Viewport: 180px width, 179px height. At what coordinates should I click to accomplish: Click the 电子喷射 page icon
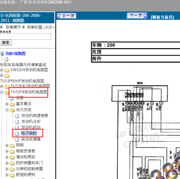[17, 134]
